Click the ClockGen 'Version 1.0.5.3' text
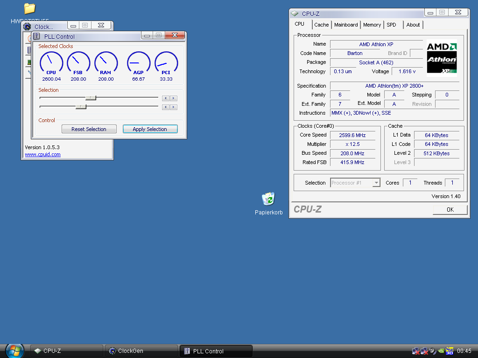This screenshot has width=478, height=358. point(42,147)
